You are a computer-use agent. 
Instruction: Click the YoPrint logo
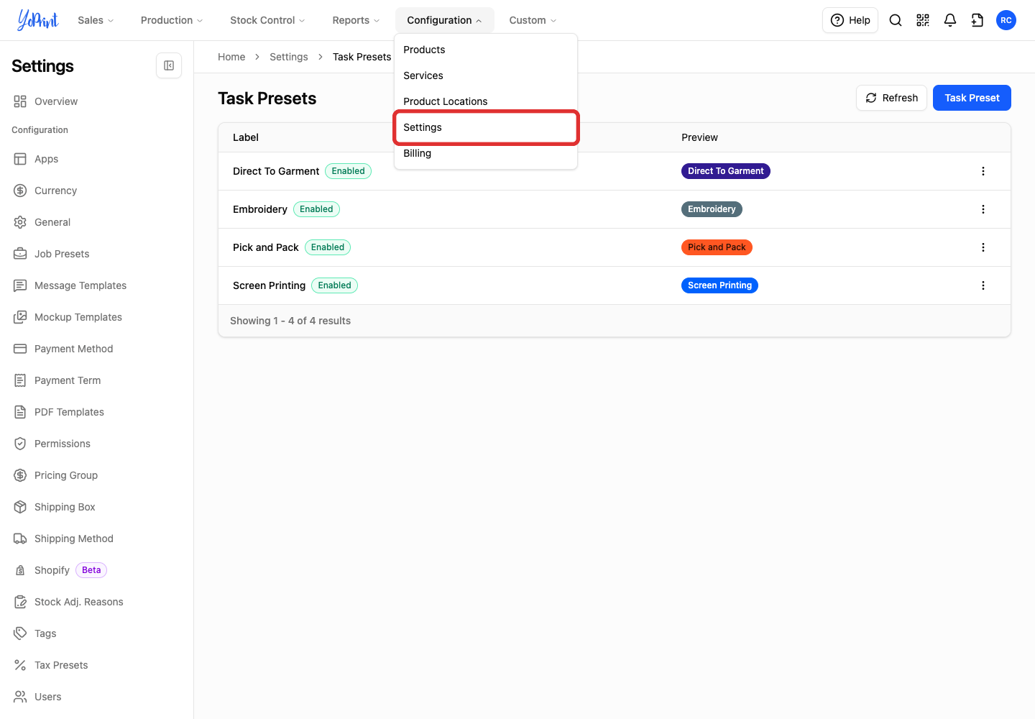[x=38, y=20]
